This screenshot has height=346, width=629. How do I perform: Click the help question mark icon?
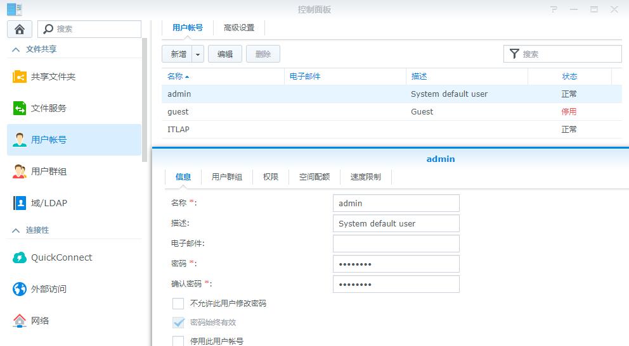click(x=554, y=9)
